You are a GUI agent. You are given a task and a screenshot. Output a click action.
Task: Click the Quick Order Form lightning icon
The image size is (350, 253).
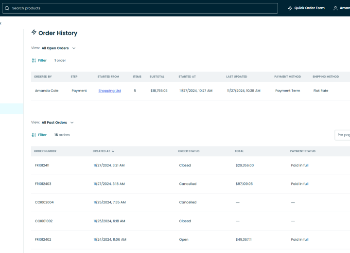pyautogui.click(x=290, y=8)
